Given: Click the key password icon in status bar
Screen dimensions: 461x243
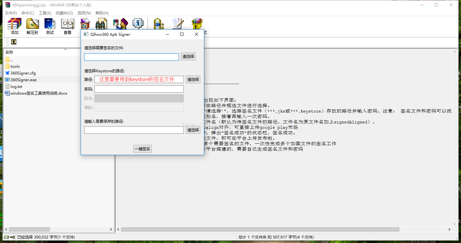Looking at the screenshot, I should 12,237.
